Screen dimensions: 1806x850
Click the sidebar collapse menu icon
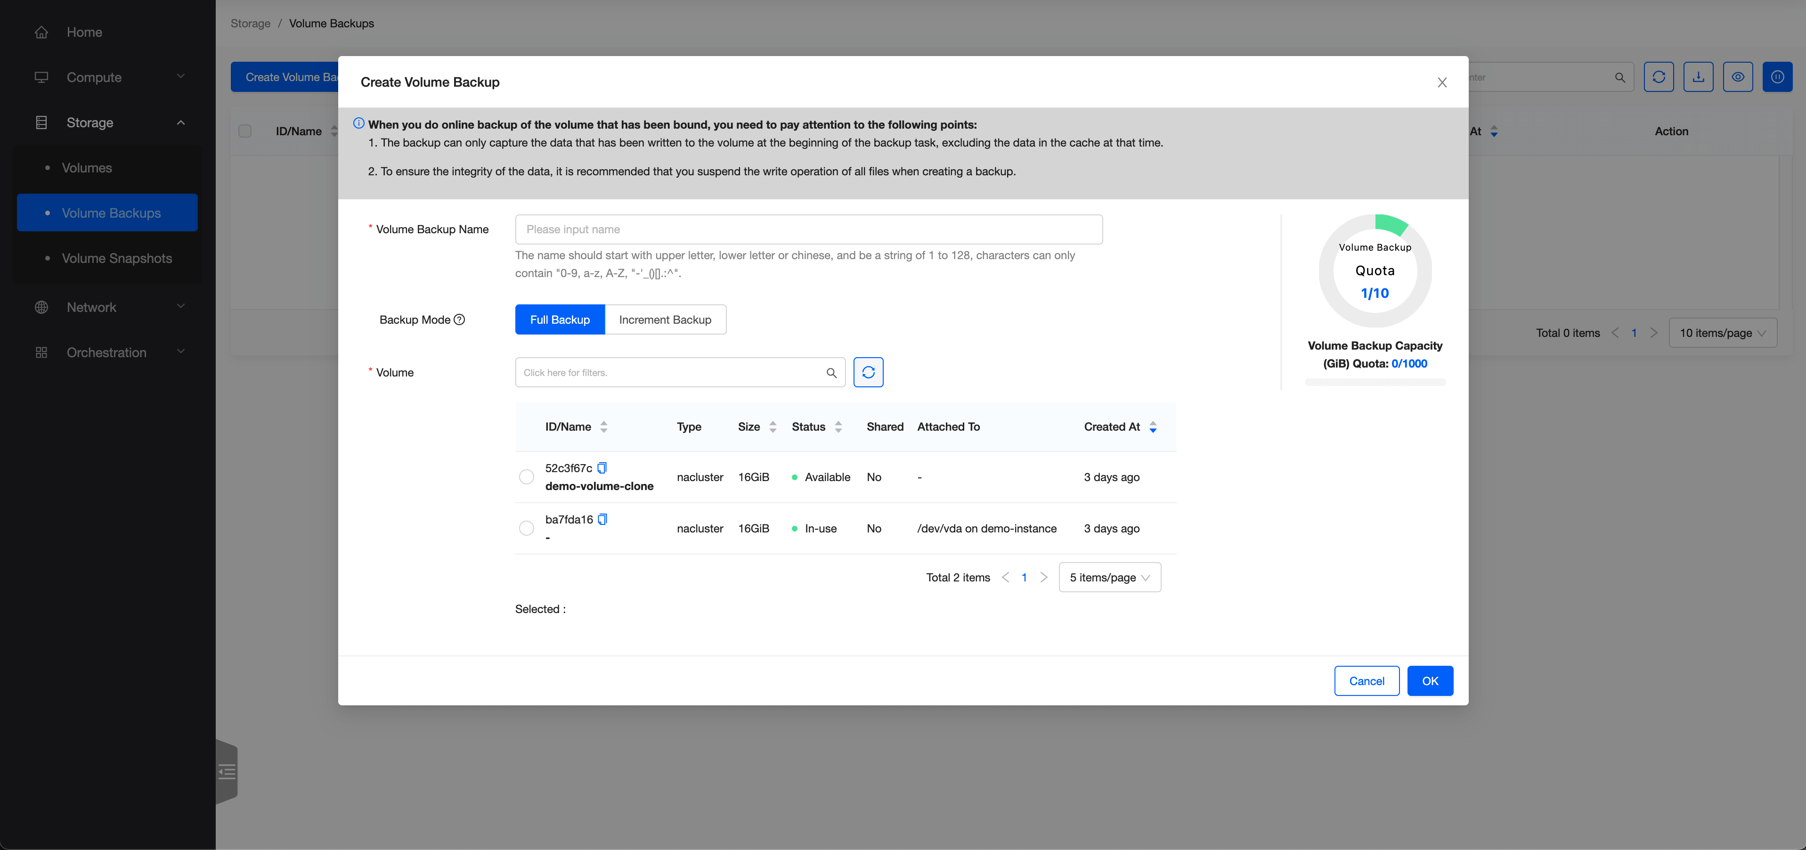pyautogui.click(x=227, y=772)
